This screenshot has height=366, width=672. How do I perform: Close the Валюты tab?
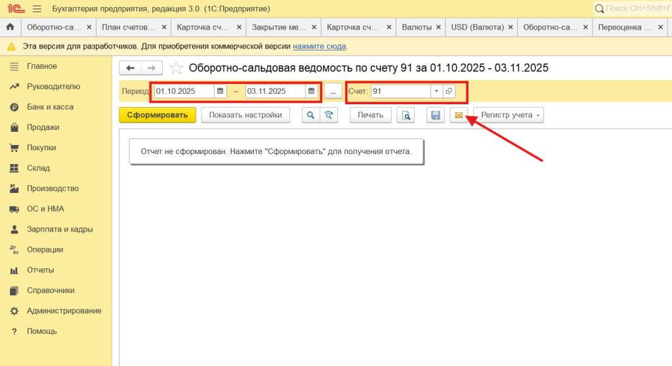click(438, 28)
